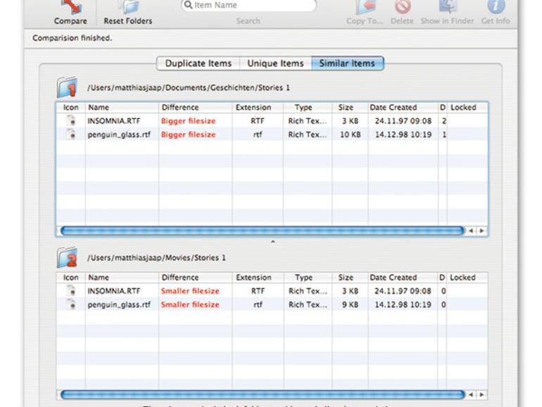
Task: Open the search magnifier dropdown
Action: click(x=188, y=6)
